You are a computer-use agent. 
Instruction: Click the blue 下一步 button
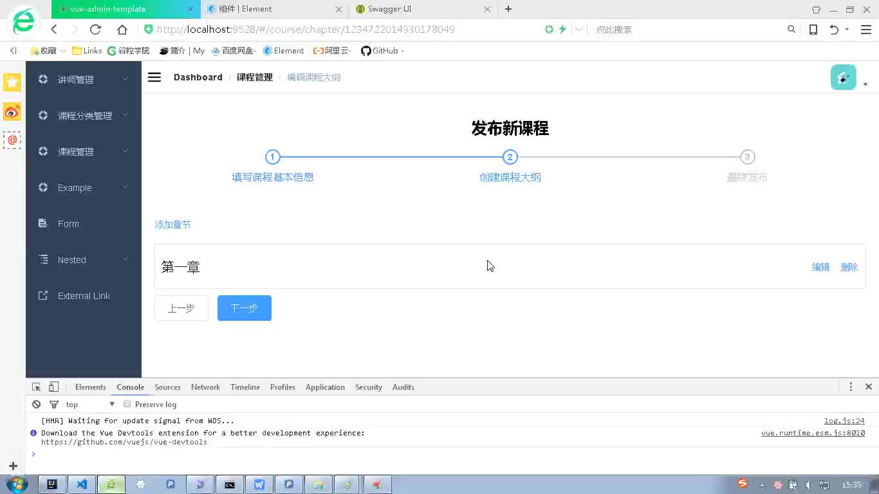tap(245, 308)
